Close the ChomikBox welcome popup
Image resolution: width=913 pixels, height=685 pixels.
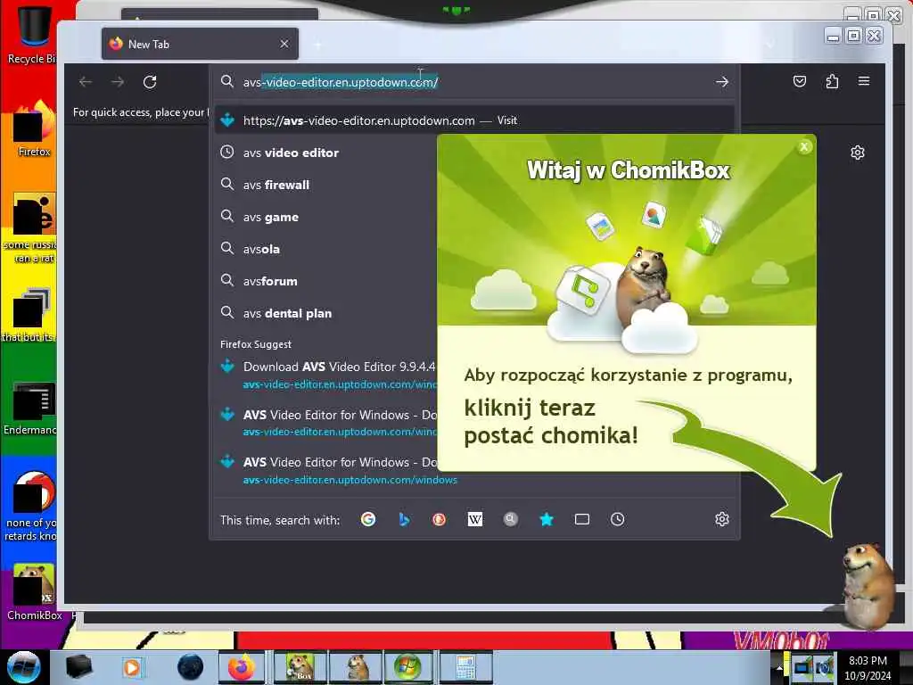tap(805, 147)
